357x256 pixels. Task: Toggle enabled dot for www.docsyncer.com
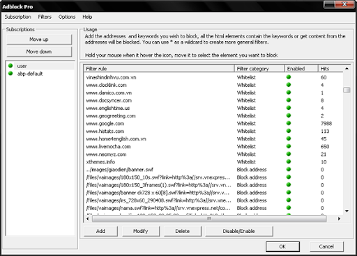289,100
